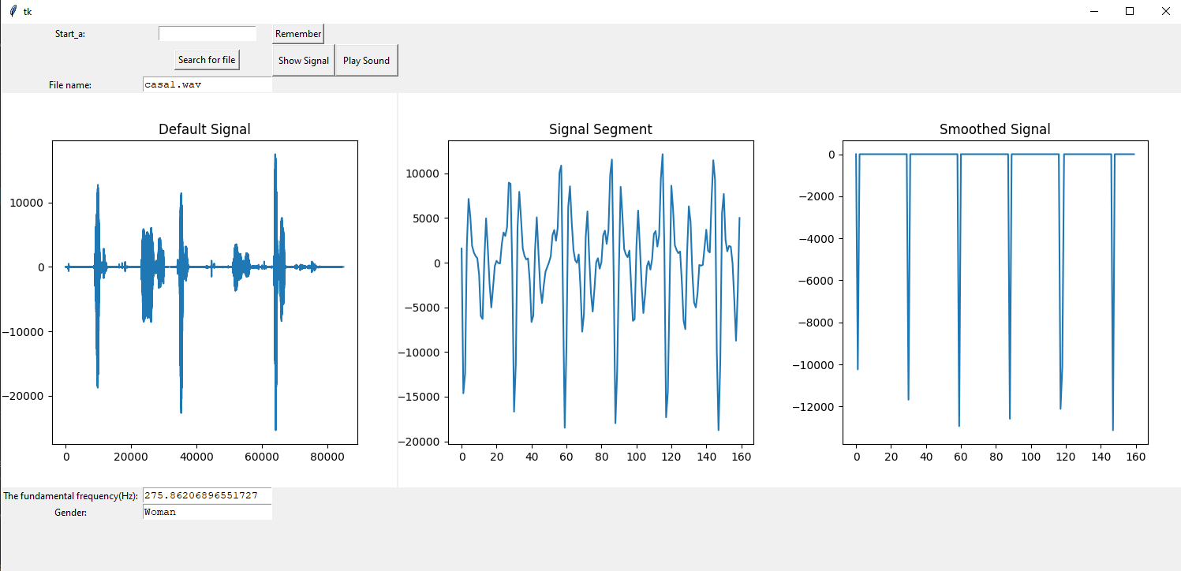Click the Gender field showing Woman
Viewport: 1181px width, 571px height.
(x=207, y=512)
